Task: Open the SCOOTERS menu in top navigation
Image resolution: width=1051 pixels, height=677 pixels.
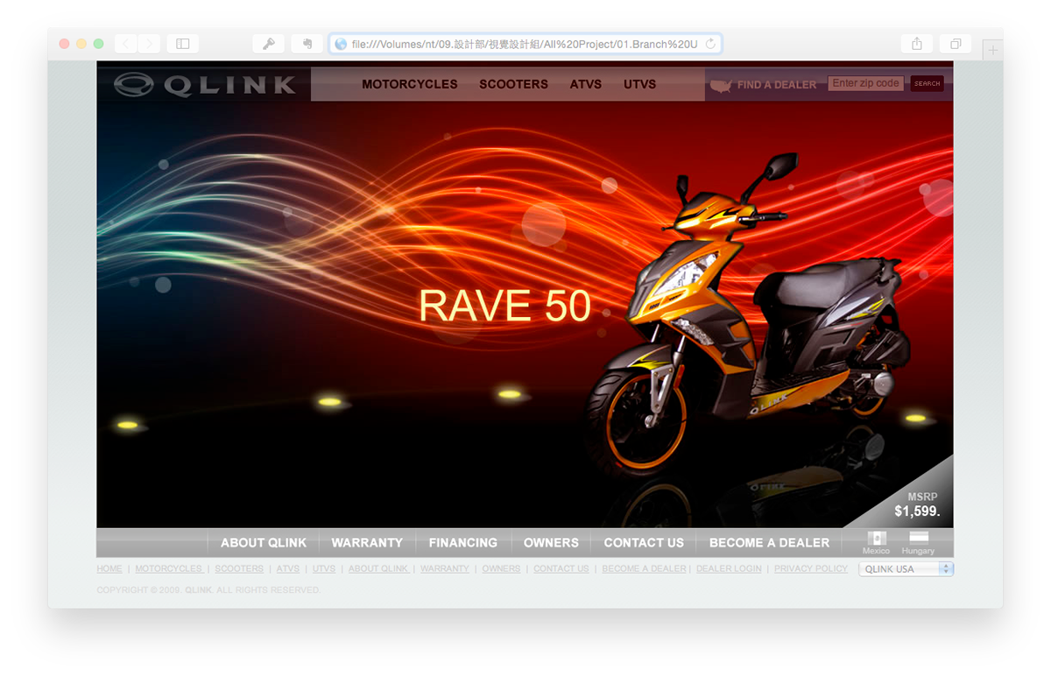Action: tap(513, 84)
